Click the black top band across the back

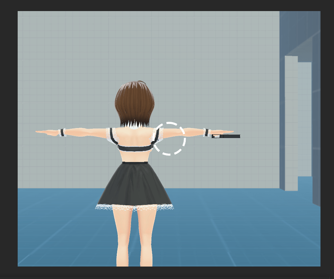coord(135,148)
